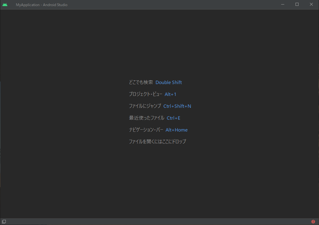Image resolution: width=319 pixels, height=225 pixels.
Task: Click the 'どこでも検索' label
Action: 141,82
